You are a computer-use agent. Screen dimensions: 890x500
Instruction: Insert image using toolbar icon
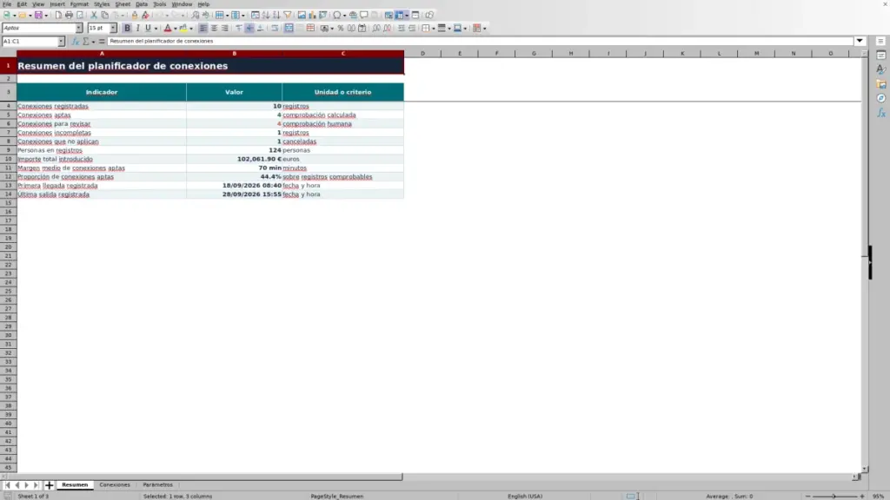tap(302, 15)
